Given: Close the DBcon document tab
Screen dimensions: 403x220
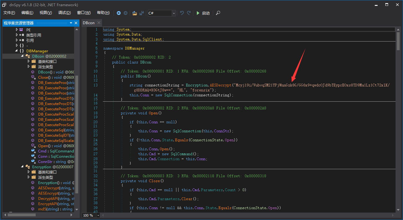Looking at the screenshot, I should (x=99, y=23).
